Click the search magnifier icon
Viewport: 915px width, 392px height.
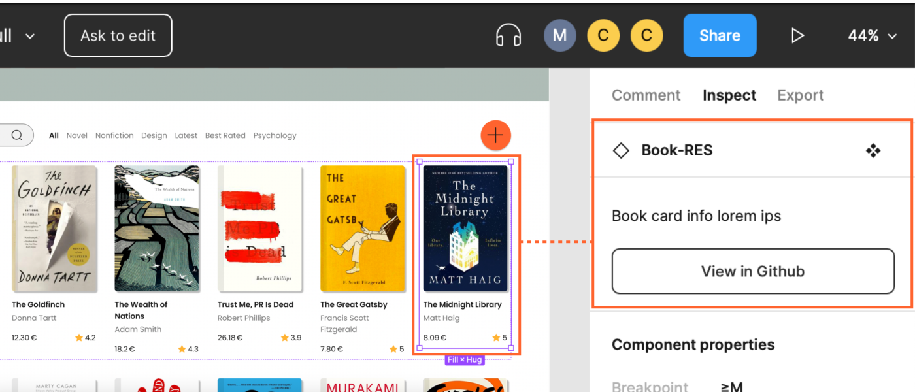pos(17,135)
